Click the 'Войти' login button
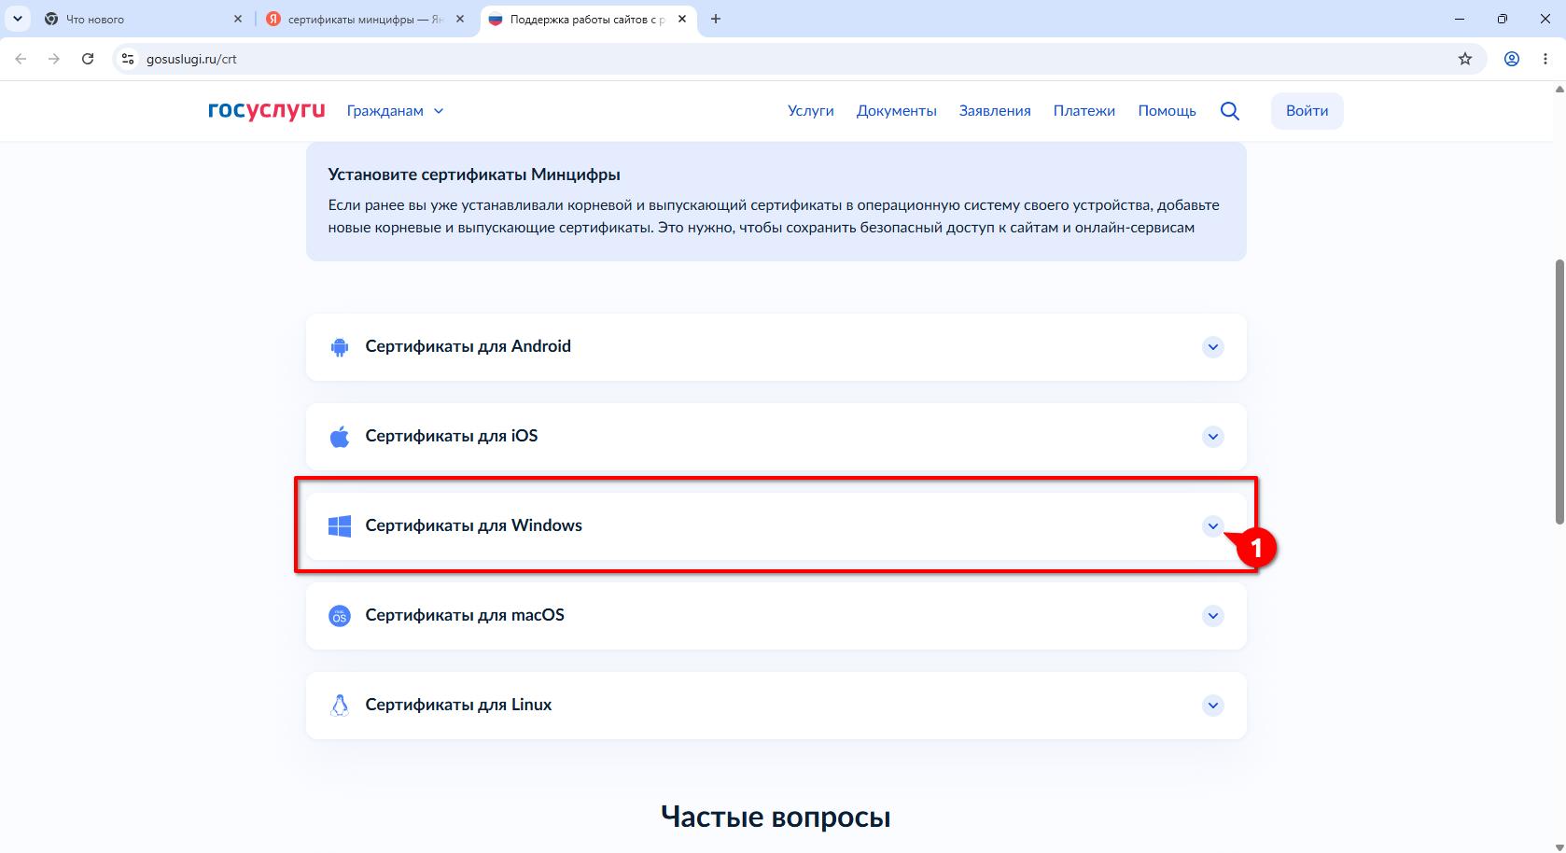The image size is (1566, 853). (1307, 110)
